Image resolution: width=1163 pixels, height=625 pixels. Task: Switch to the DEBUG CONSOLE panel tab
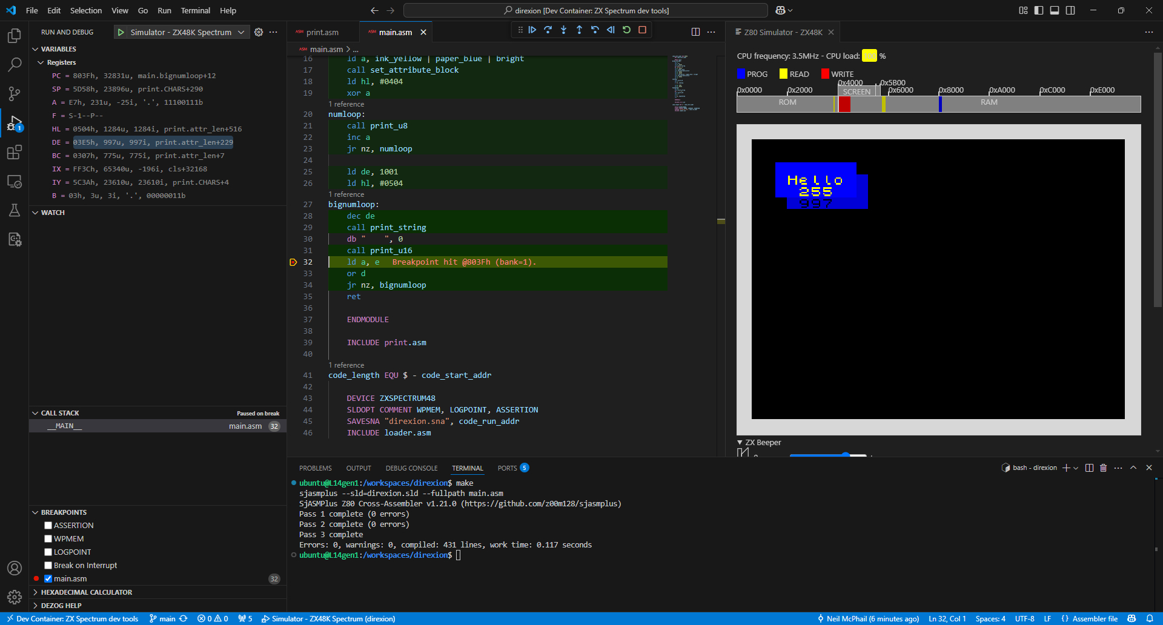tap(411, 468)
